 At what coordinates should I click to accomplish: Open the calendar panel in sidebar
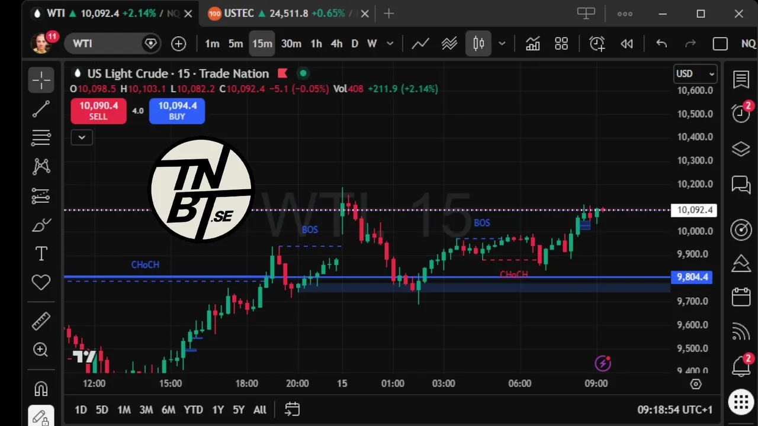click(x=741, y=296)
